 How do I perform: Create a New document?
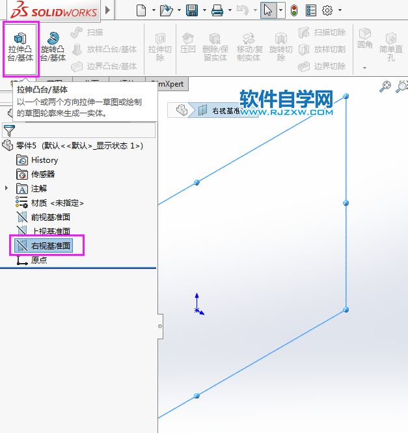click(x=141, y=10)
